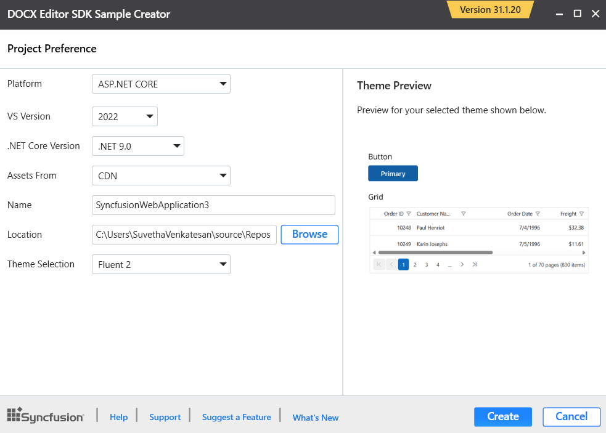Image resolution: width=606 pixels, height=433 pixels.
Task: Select page 2 in the grid pager
Action: click(414, 264)
